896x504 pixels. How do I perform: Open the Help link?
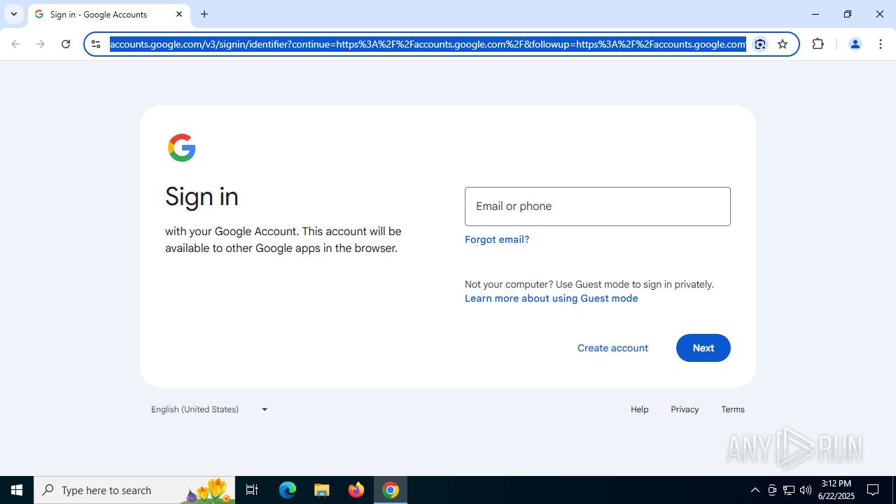(639, 409)
